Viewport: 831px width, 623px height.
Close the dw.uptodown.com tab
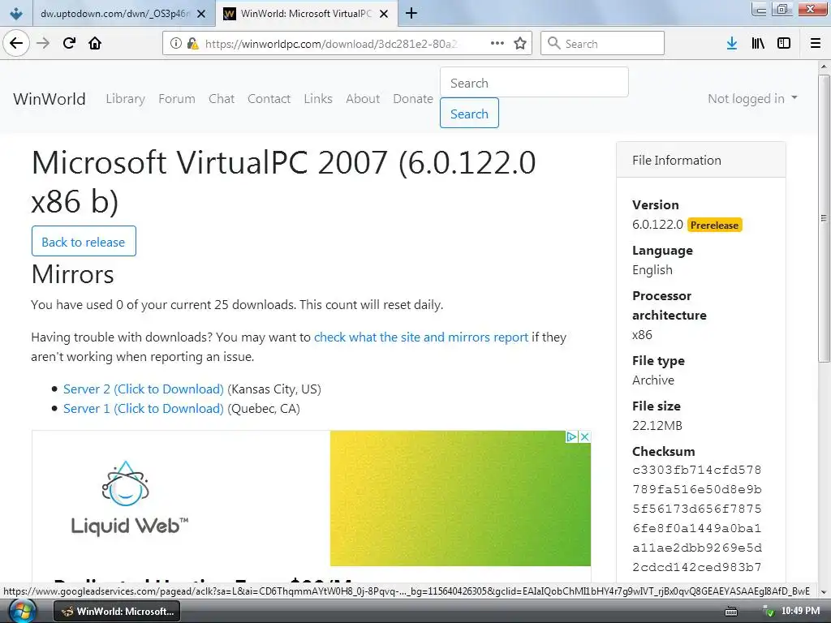pyautogui.click(x=201, y=14)
